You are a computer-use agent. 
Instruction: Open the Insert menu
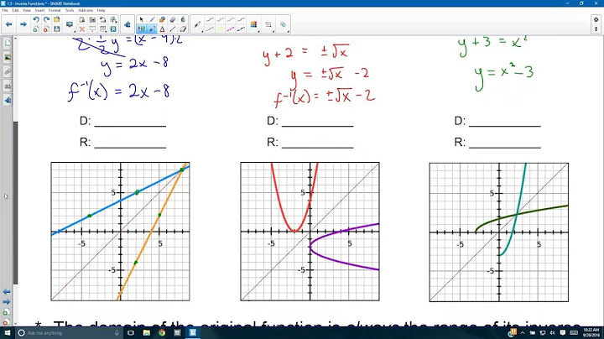[x=39, y=10]
